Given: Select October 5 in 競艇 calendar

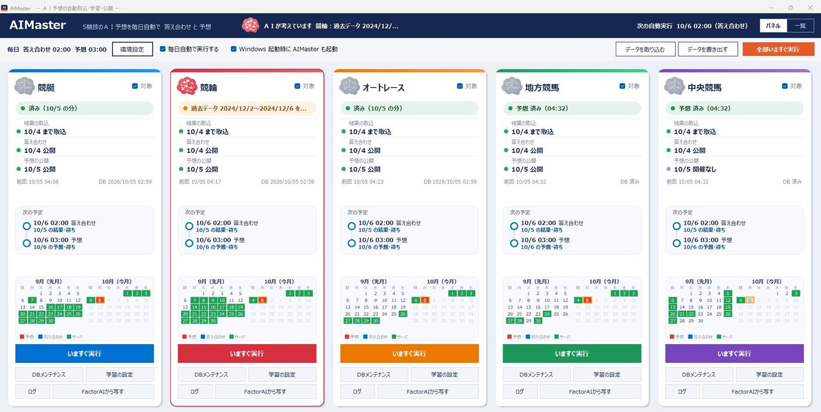Looking at the screenshot, I should point(100,300).
